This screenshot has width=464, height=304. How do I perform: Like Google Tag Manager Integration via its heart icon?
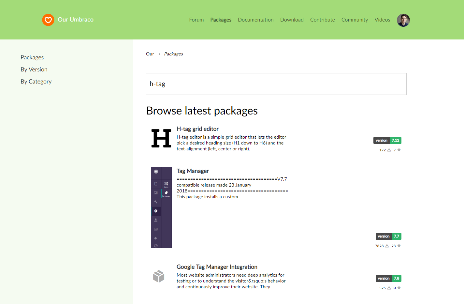(x=399, y=288)
